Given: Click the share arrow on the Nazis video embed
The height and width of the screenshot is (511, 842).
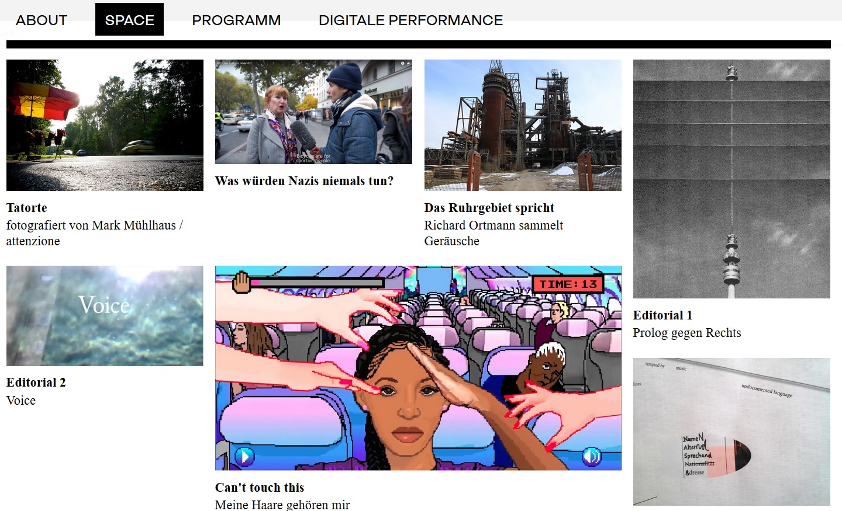Looking at the screenshot, I should coord(408,64).
